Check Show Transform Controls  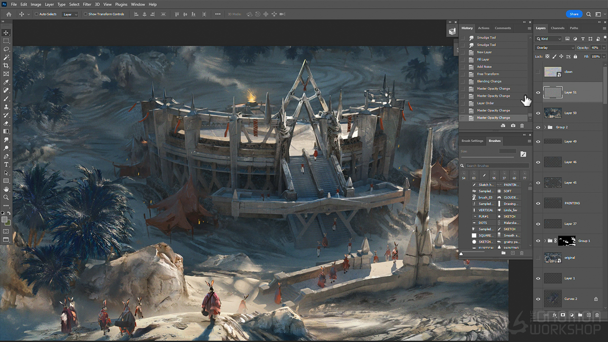pyautogui.click(x=85, y=14)
